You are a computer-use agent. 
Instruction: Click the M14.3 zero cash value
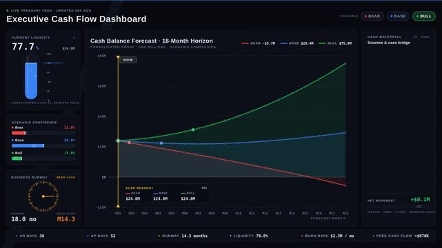pos(66,219)
